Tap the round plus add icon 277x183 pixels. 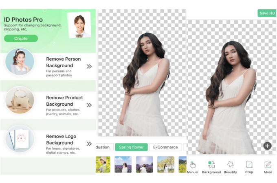[267, 146]
